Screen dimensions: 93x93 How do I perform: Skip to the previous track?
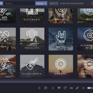pos(39,88)
